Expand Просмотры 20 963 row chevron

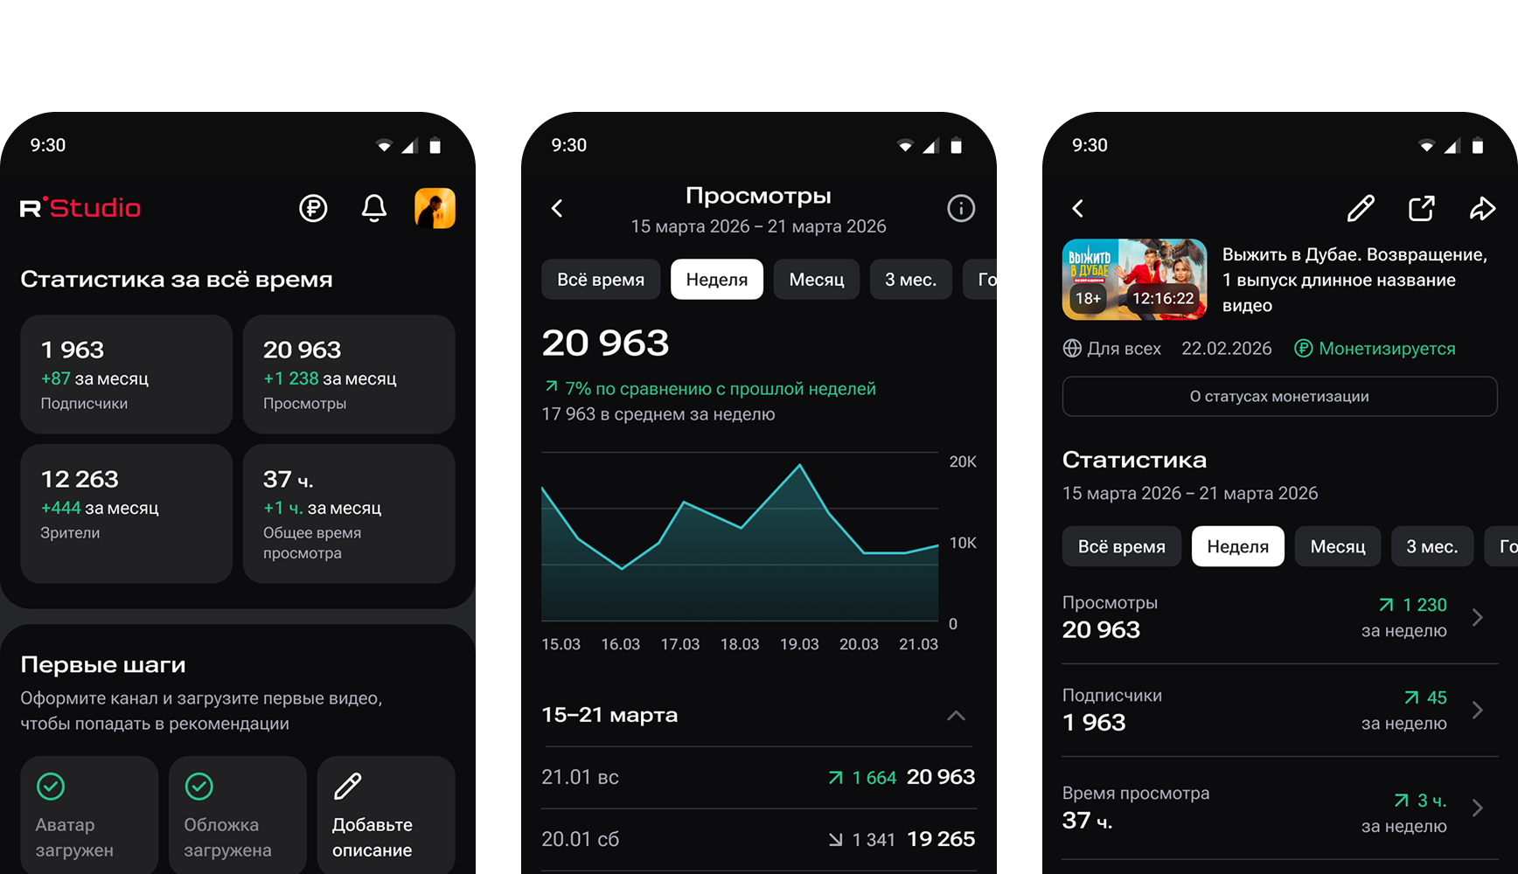[1478, 617]
